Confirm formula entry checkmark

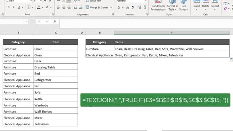click(47, 21)
